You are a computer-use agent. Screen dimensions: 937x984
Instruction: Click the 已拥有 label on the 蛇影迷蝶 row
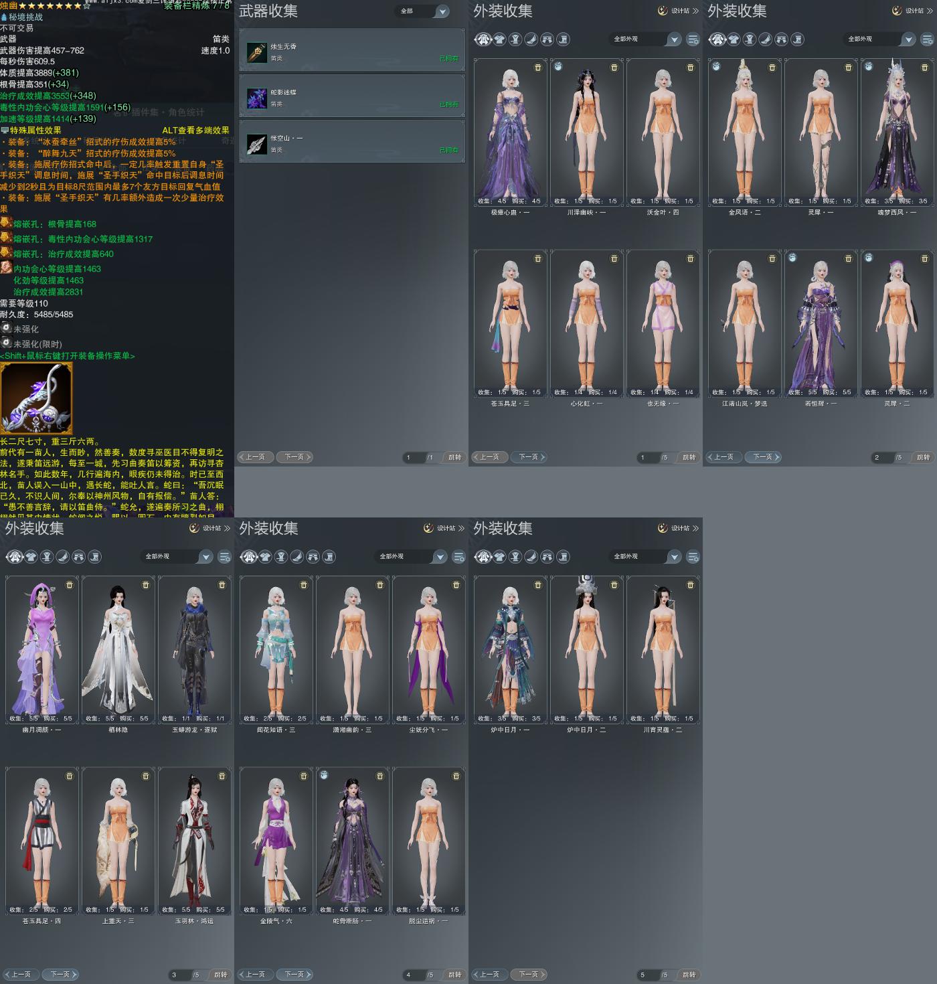click(449, 104)
